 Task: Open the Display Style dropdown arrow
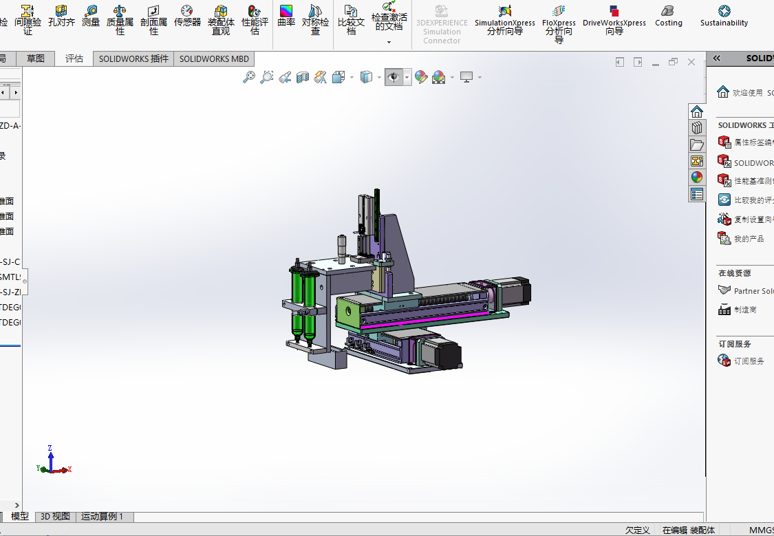pyautogui.click(x=379, y=78)
